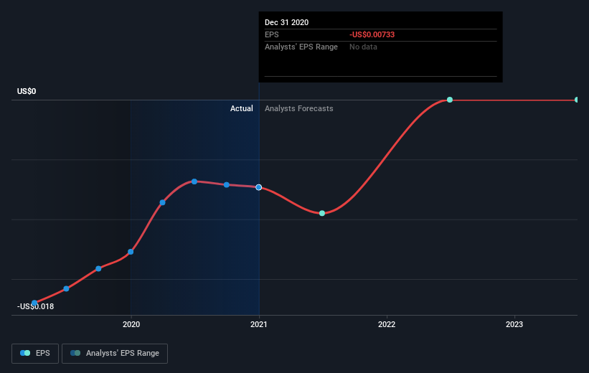Viewport: 589px width, 373px height.
Task: Click the 2020 x-axis label
Action: click(x=131, y=324)
